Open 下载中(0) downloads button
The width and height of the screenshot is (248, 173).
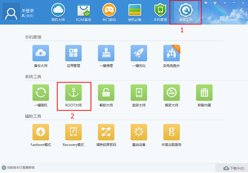[233, 168]
